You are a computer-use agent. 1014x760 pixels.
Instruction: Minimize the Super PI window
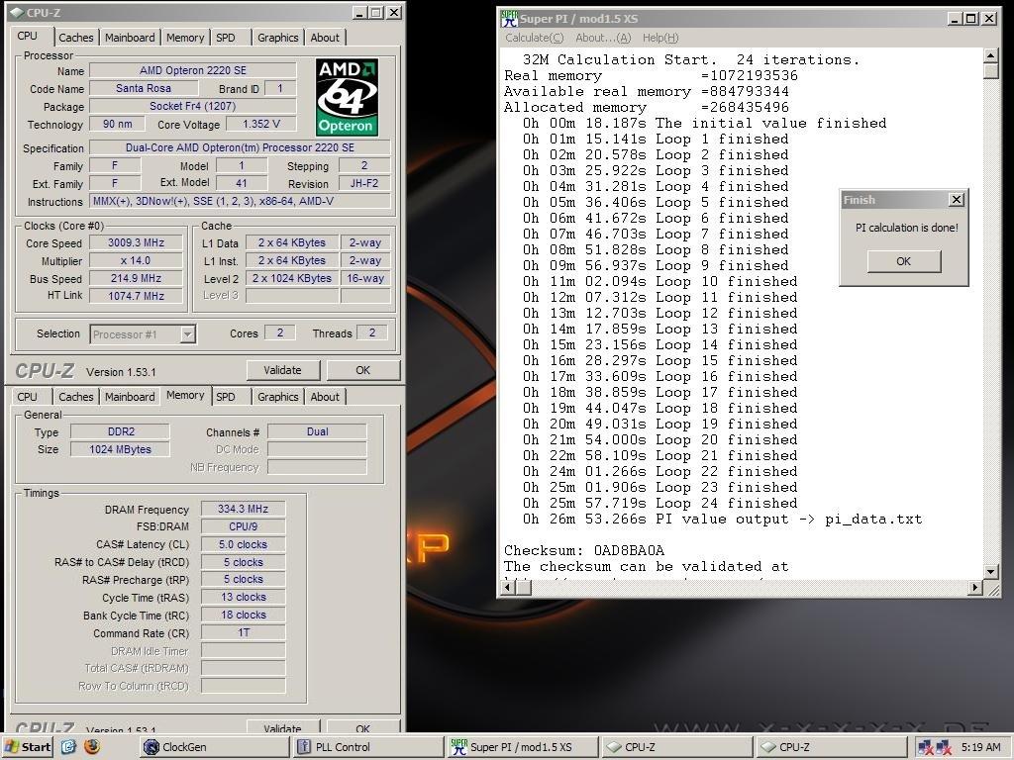click(x=956, y=19)
